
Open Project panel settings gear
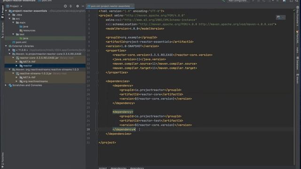[77, 6]
